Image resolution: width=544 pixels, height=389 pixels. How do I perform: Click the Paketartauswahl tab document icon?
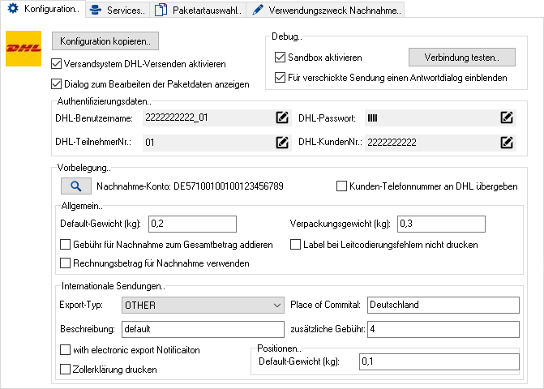[161, 10]
